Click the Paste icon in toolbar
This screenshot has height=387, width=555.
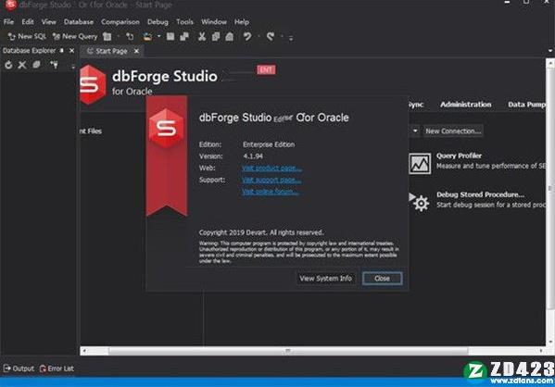(x=230, y=36)
